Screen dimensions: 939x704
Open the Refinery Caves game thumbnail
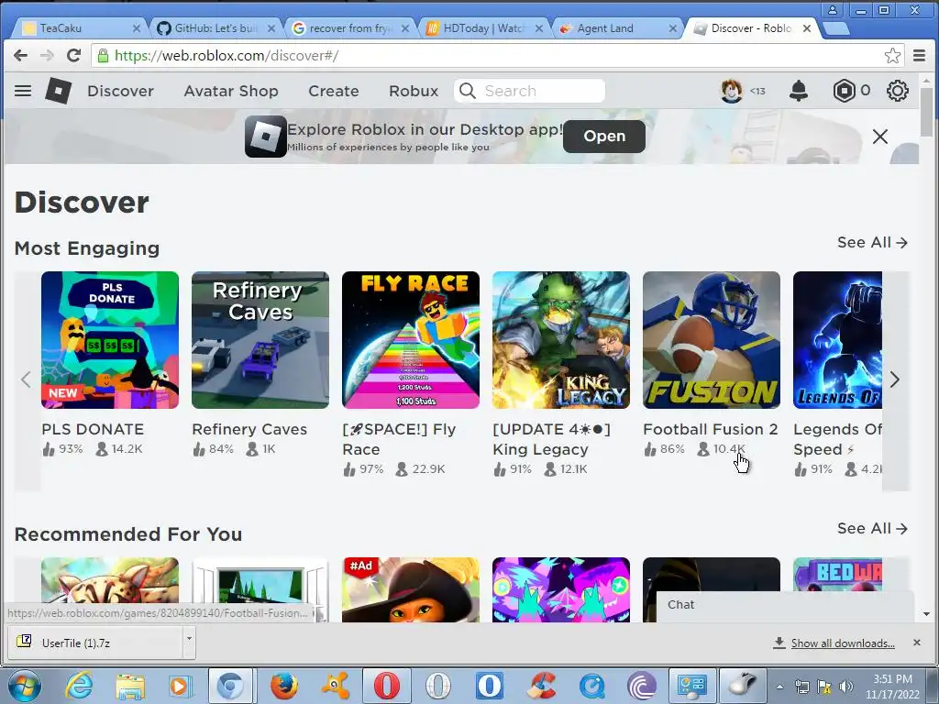point(260,340)
